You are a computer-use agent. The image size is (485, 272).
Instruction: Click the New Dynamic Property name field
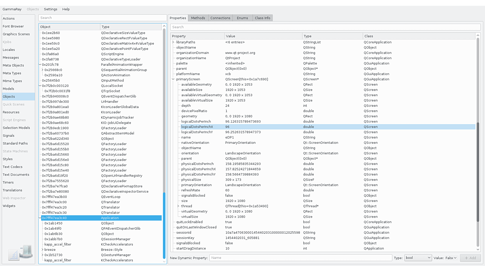301,258
